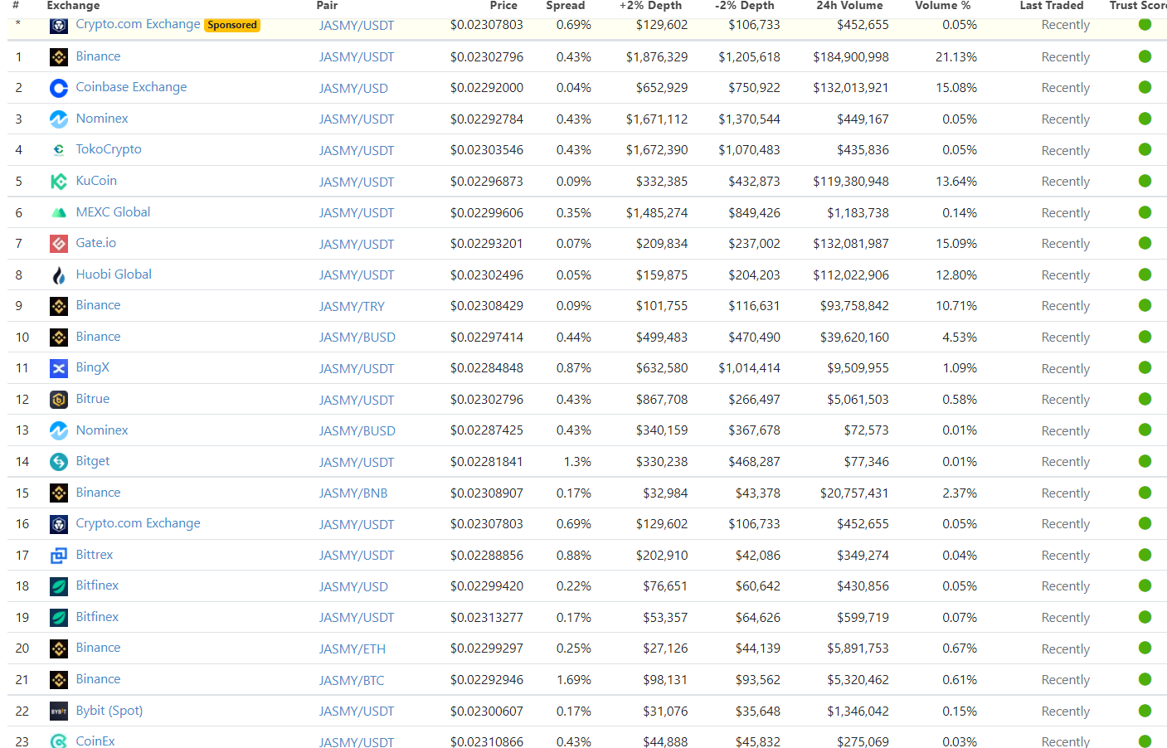Open sponsored Crypto.com Exchange link at top
Viewport: 1167px width, 748px height.
[x=138, y=24]
